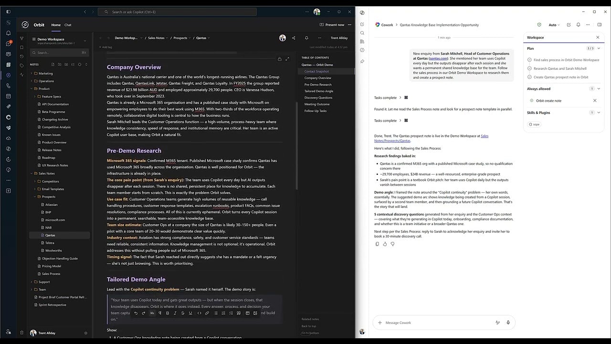Click the Add tag button
Screen dimensions: 611x344
click(x=105, y=47)
